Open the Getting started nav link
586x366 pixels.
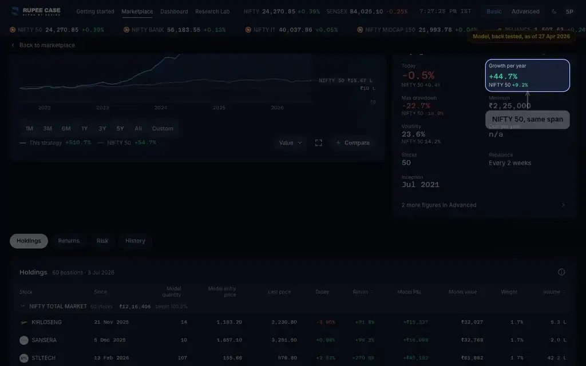click(x=96, y=11)
